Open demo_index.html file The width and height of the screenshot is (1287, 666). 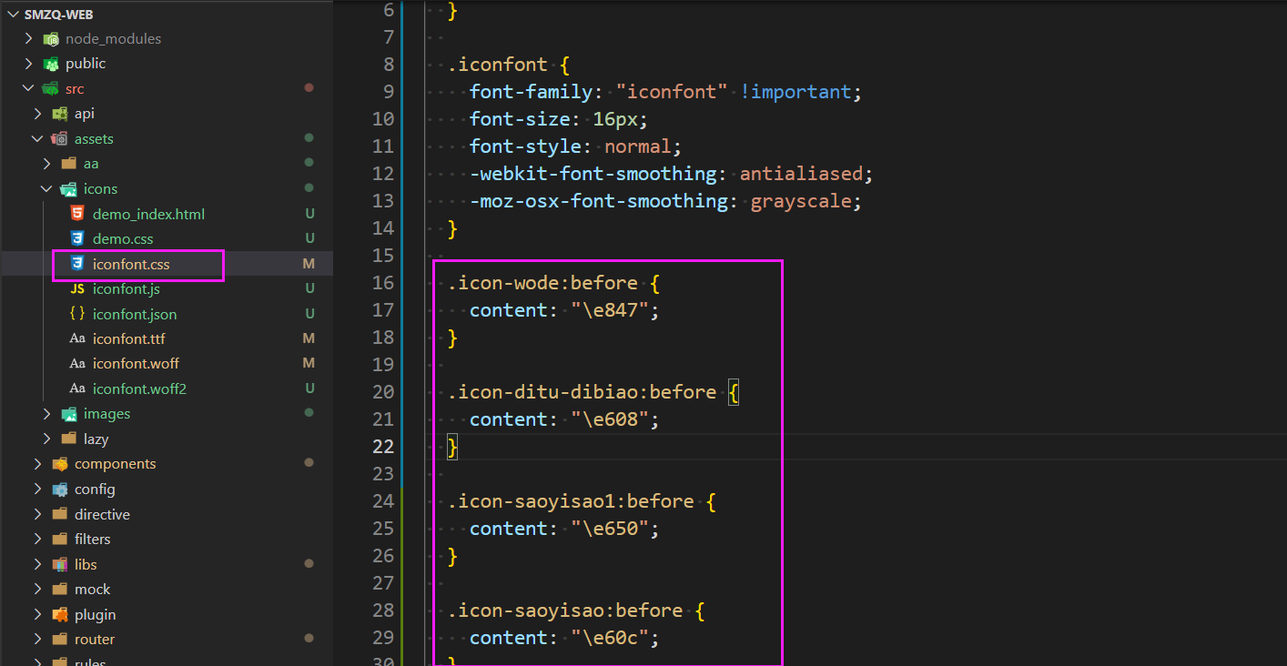[x=148, y=215]
